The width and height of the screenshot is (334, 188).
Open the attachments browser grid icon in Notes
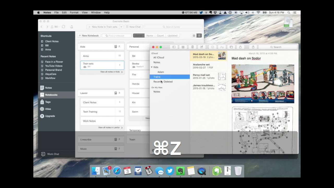[183, 47]
